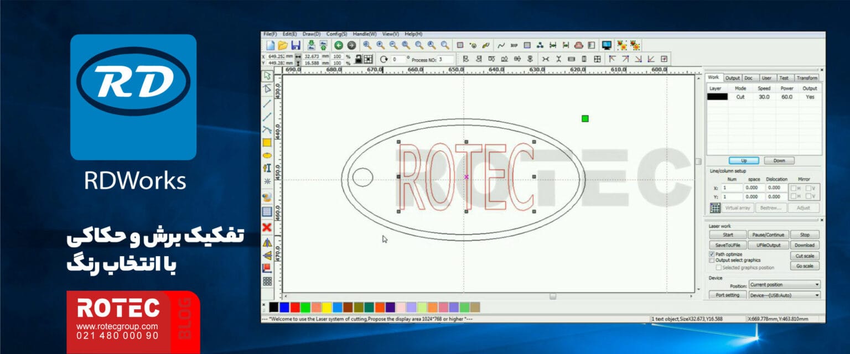
Task: Toggle Y row Mirror H checkbox
Action: click(x=794, y=196)
